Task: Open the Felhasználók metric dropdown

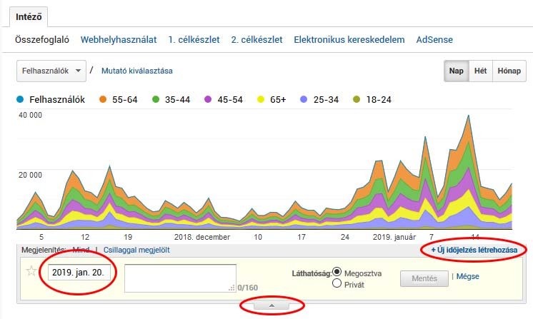Action: 50,71
